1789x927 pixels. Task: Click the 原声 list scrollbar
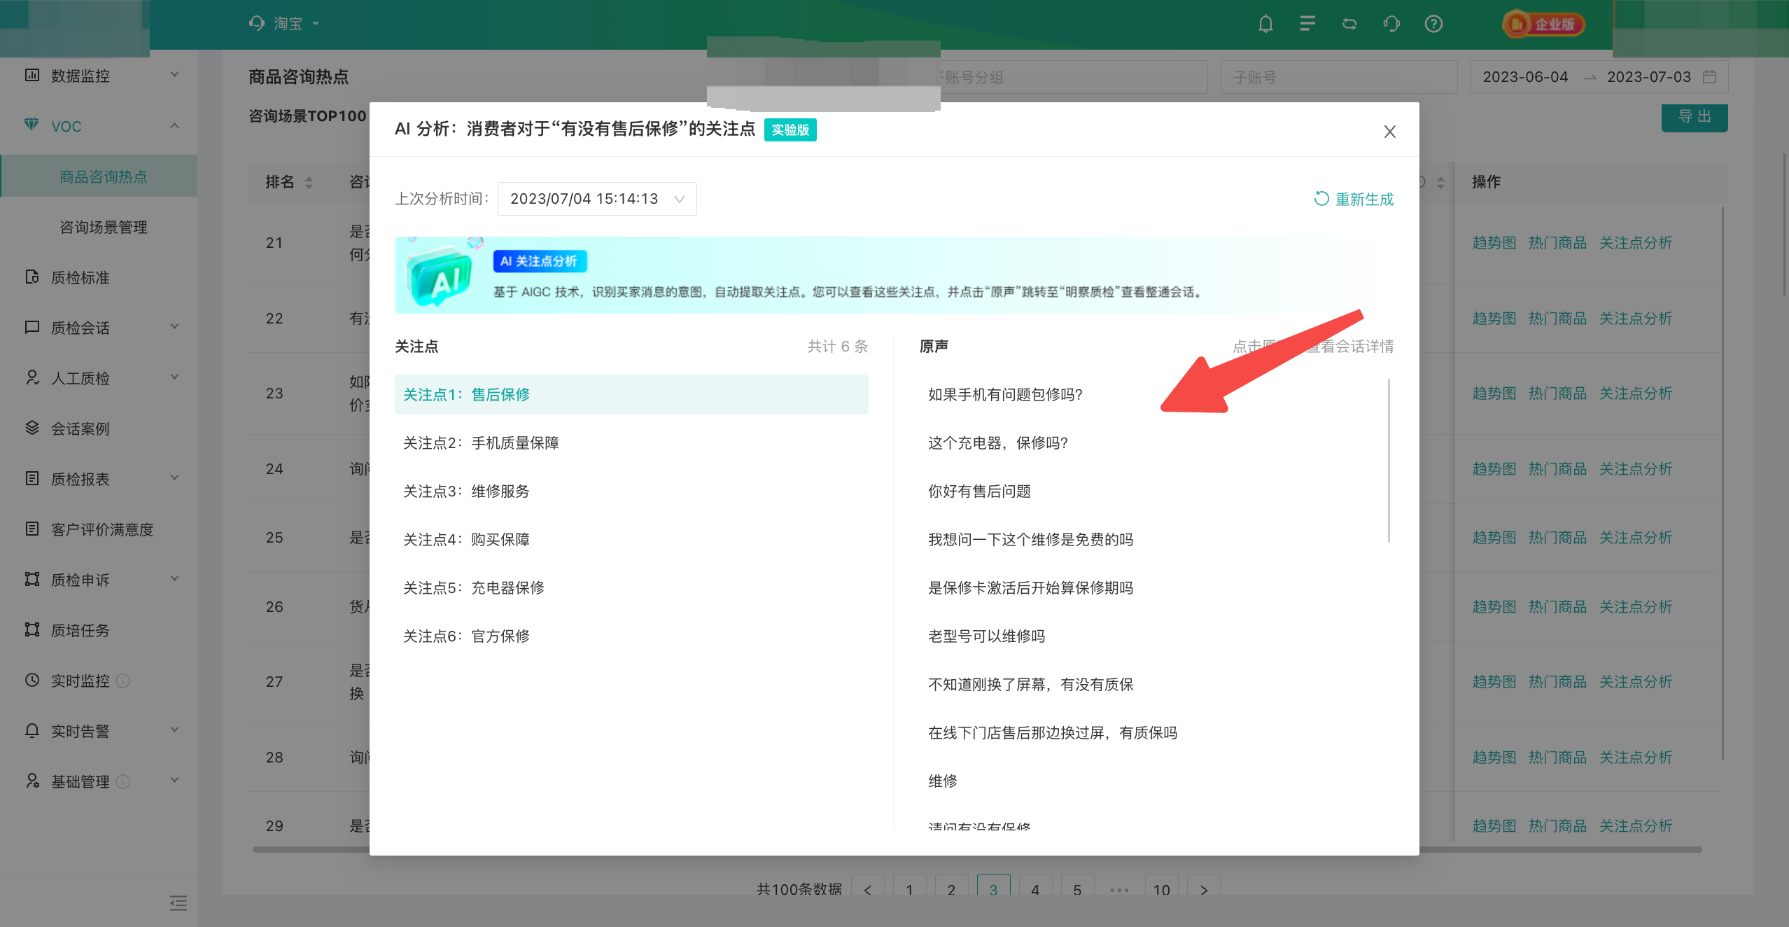point(1389,461)
